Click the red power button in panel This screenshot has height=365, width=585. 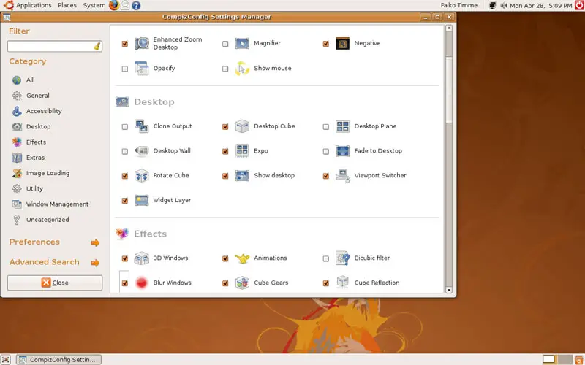[x=580, y=5]
